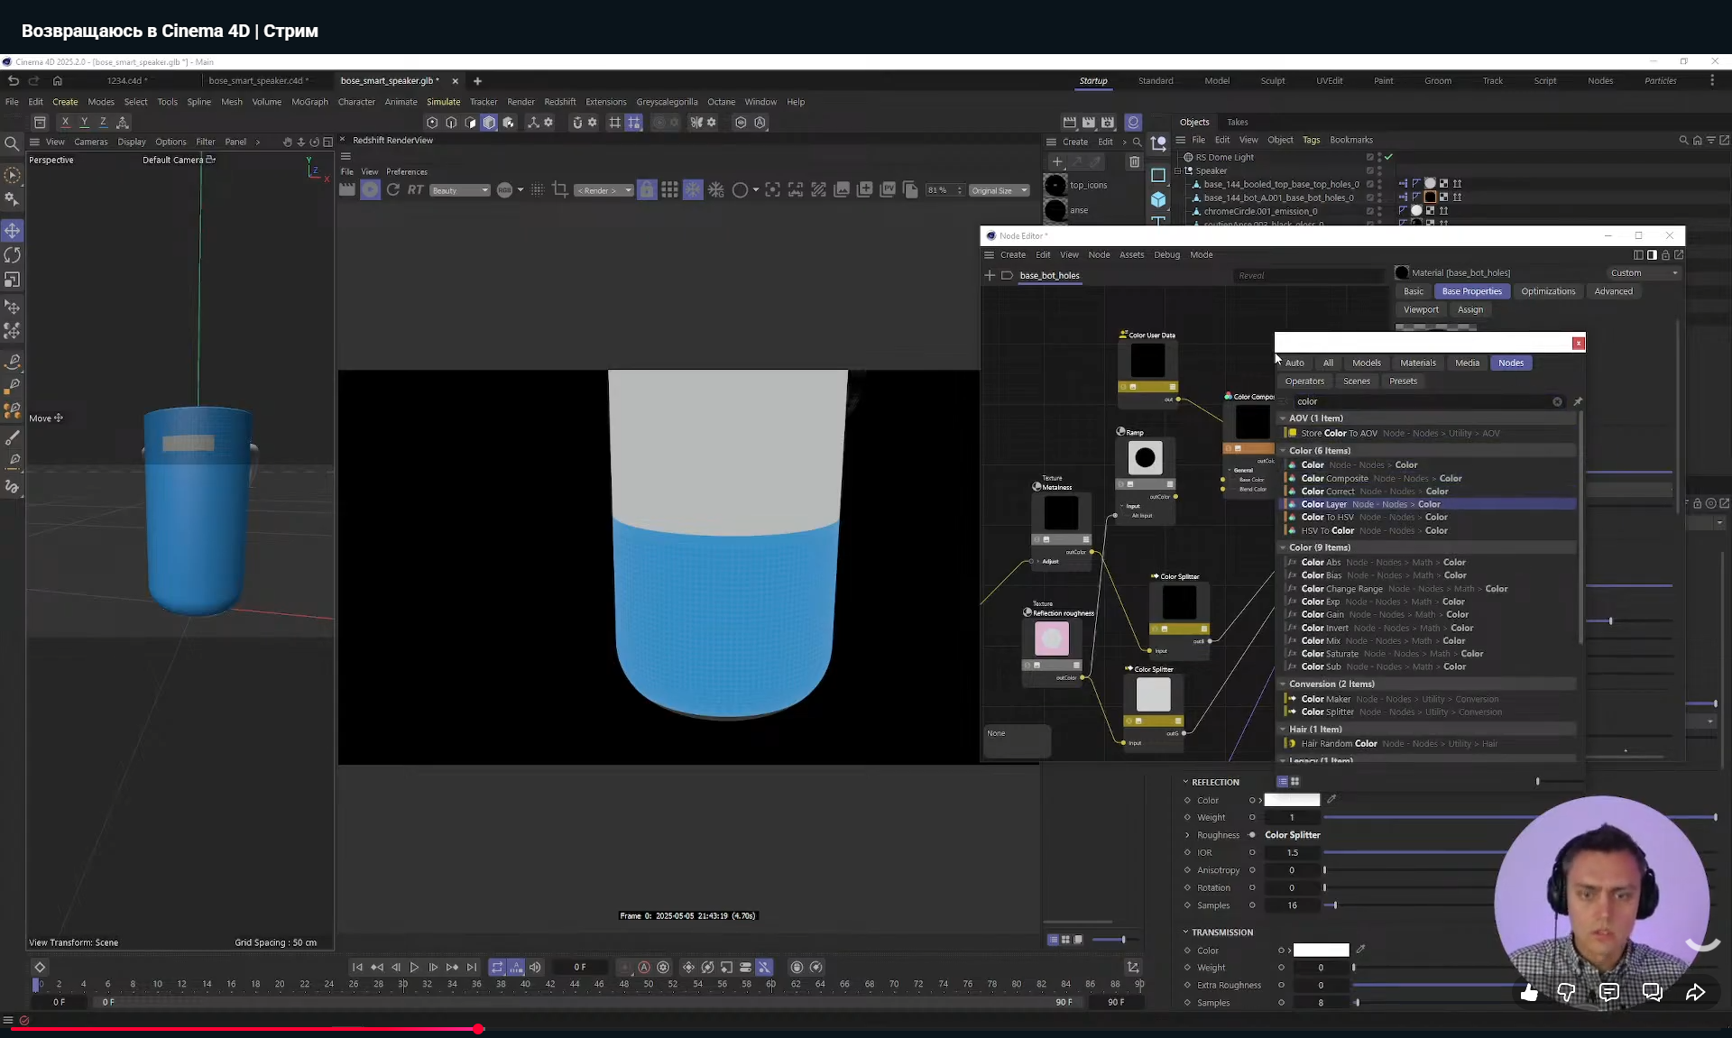Click the Refresh render icon in RenderView
This screenshot has height=1038, width=1732.
[x=393, y=189]
